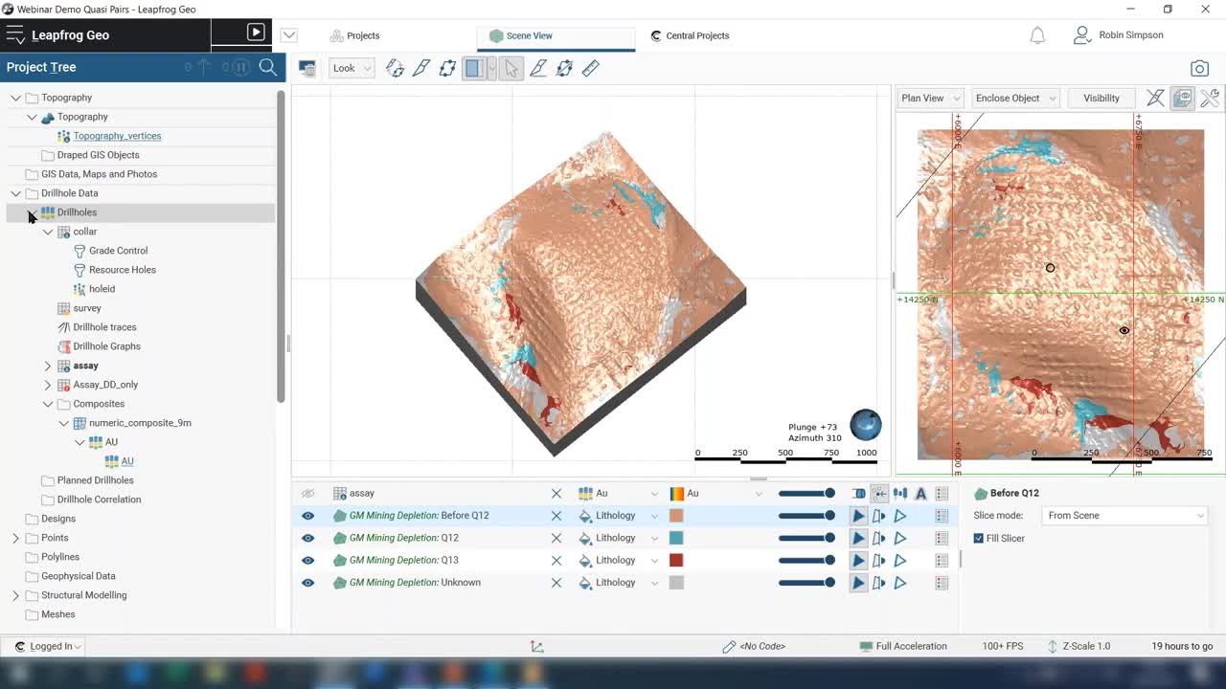Select Resource Holes filter

click(122, 270)
